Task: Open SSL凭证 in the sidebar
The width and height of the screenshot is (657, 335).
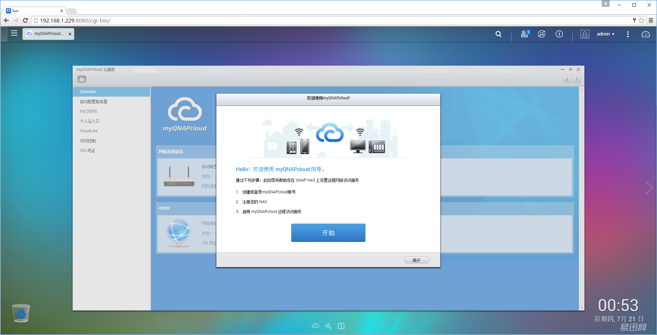Action: pyautogui.click(x=111, y=151)
